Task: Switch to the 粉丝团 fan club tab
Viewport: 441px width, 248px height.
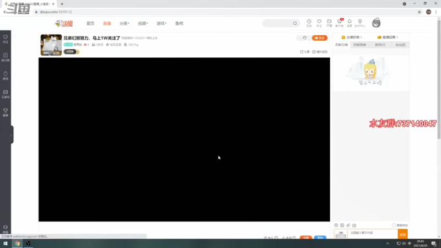Action: 401,45
